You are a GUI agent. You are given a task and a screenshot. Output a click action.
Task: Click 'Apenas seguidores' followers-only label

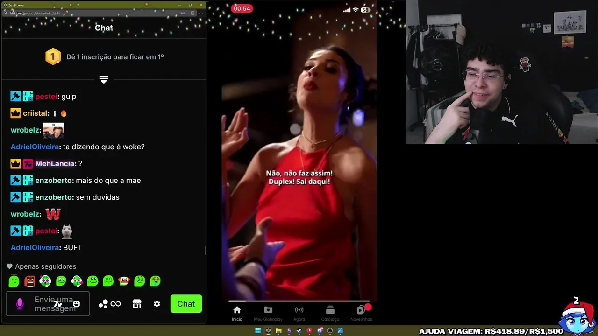click(x=45, y=266)
